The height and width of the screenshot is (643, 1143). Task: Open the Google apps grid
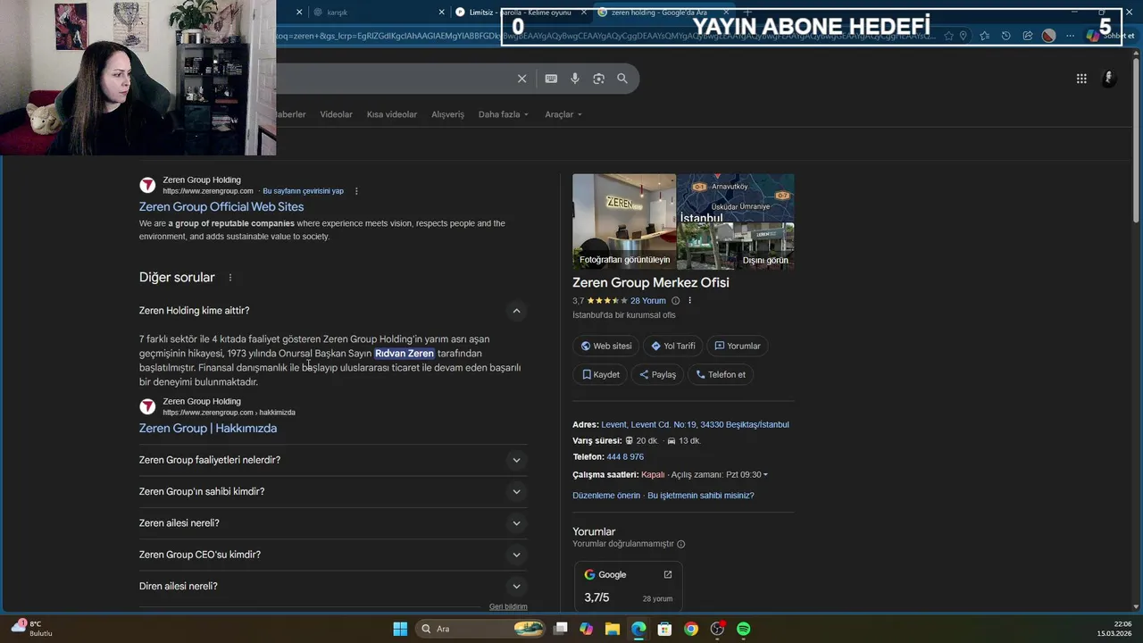coord(1081,79)
